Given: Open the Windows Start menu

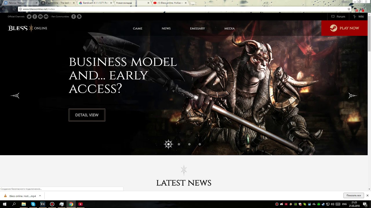Looking at the screenshot, I should pos(4,204).
